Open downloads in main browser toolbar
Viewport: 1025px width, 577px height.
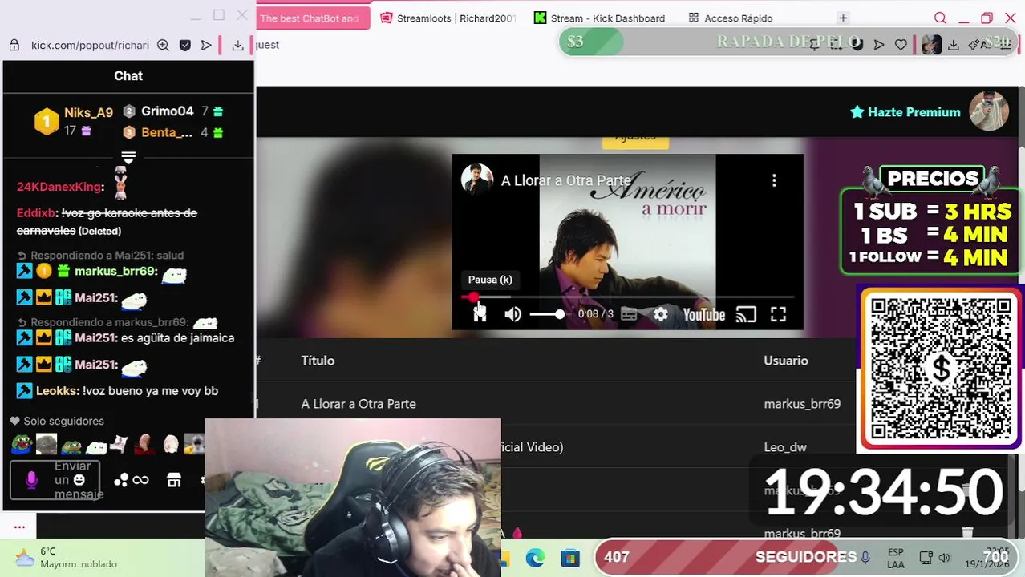(x=954, y=45)
